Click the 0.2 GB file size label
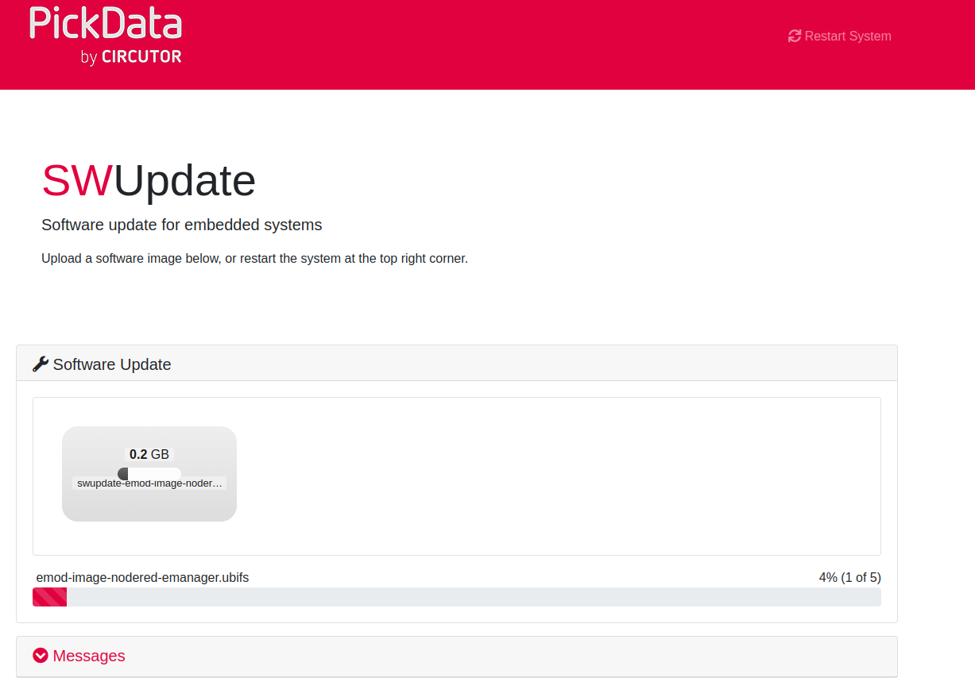Viewport: 975px width, 697px height. [149, 453]
